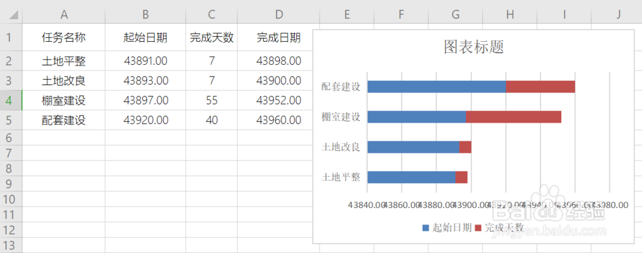Click cell value 43897.00
This screenshot has height=253, width=642.
[x=145, y=100]
